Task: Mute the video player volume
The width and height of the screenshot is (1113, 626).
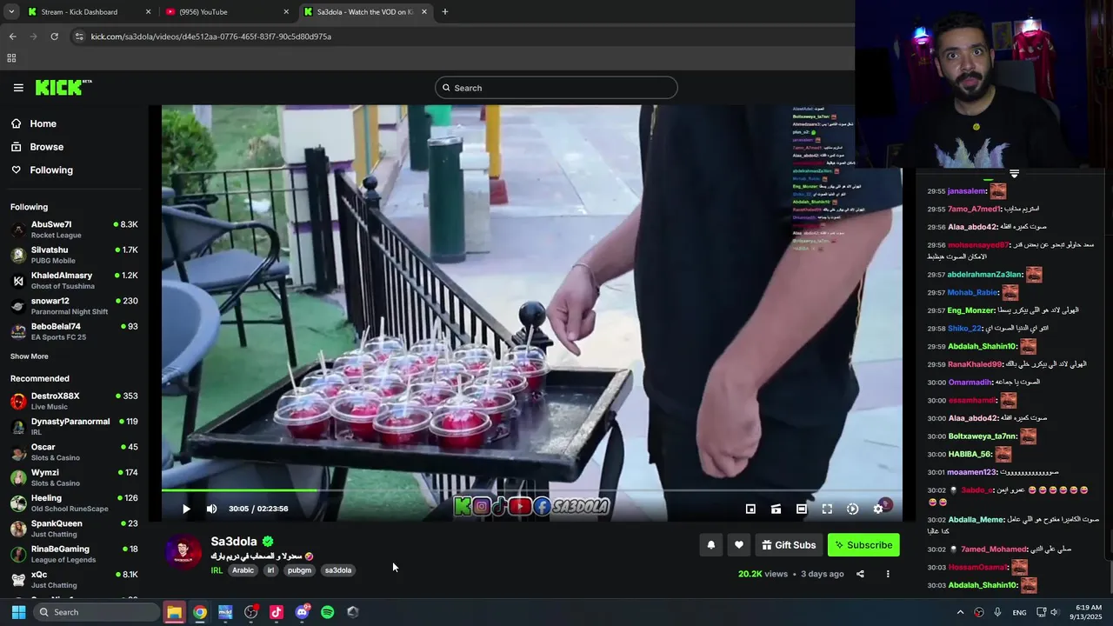Action: [211, 509]
